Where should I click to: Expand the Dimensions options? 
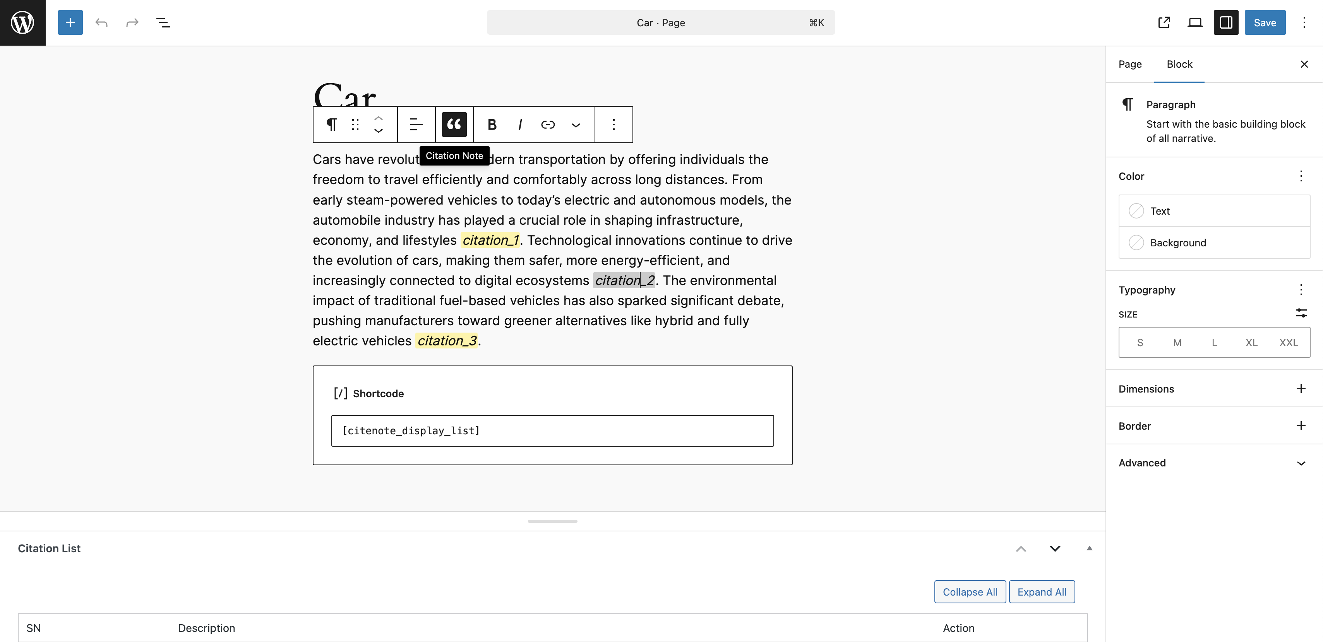pyautogui.click(x=1301, y=388)
